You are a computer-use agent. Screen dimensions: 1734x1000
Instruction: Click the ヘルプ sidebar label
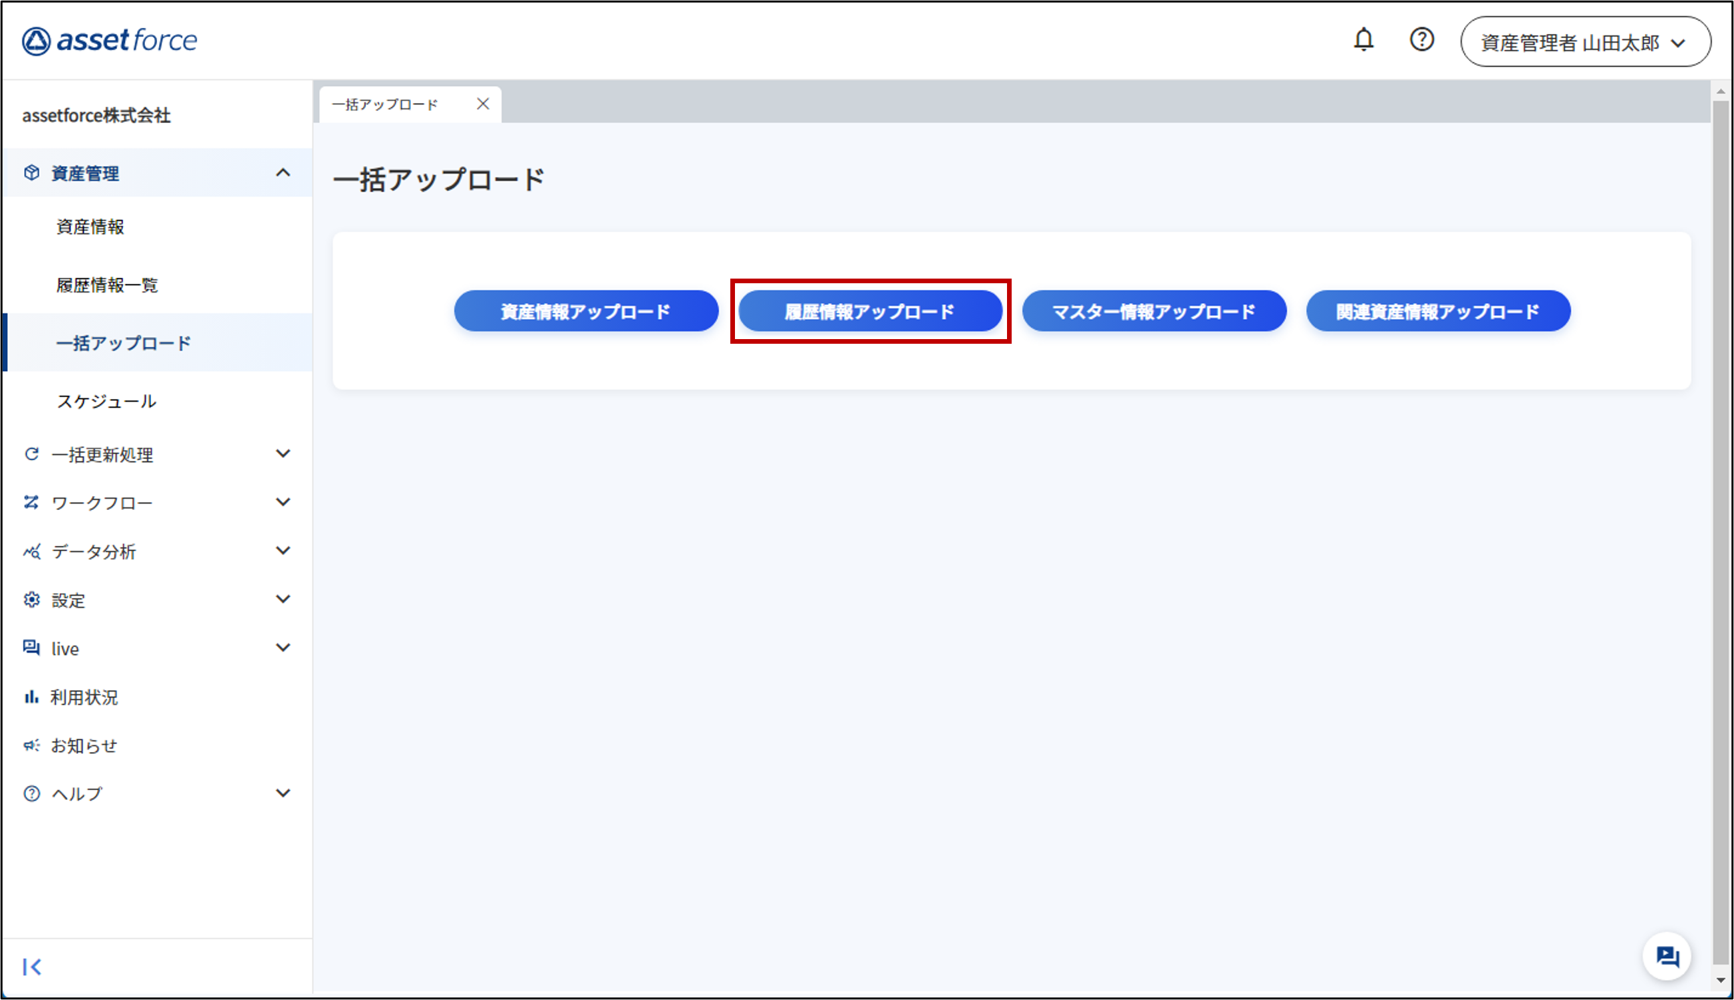(77, 794)
